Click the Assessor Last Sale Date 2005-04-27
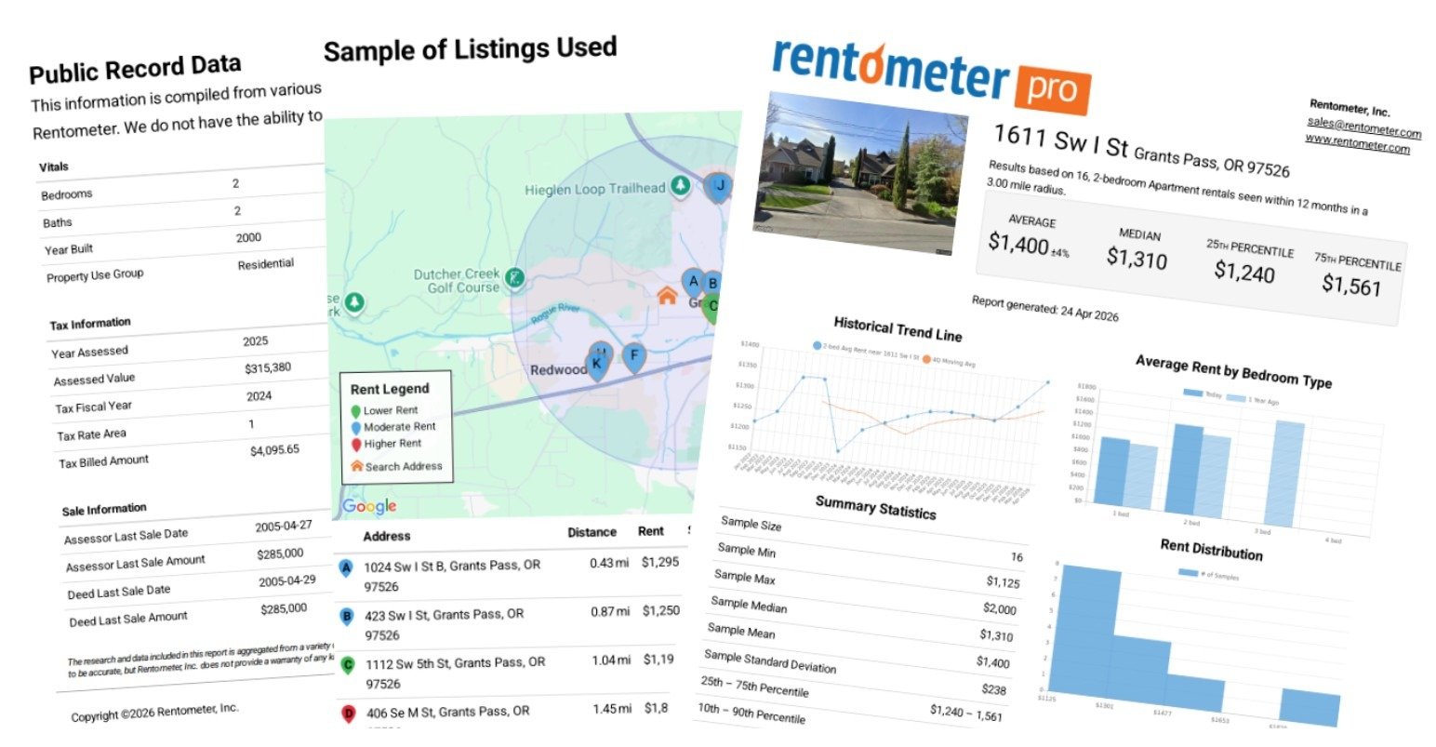The image size is (1436, 747). pos(284,526)
